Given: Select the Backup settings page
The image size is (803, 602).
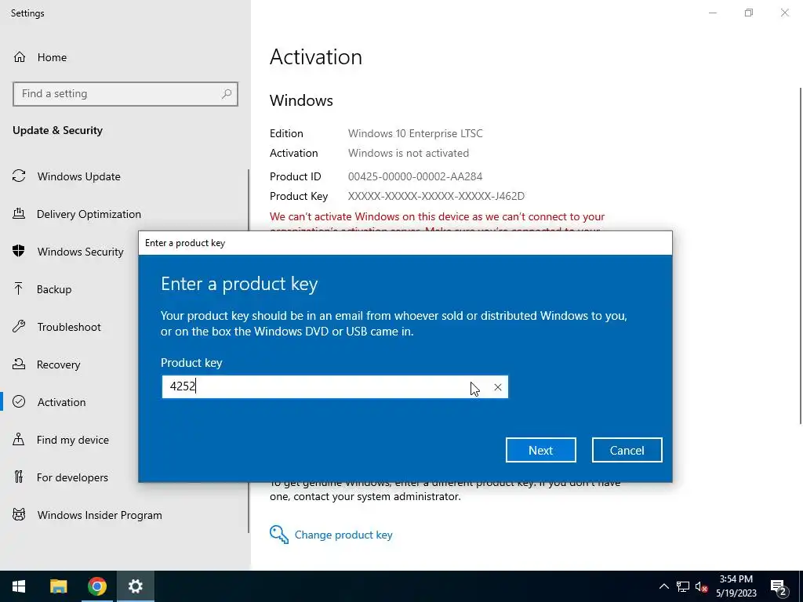Looking at the screenshot, I should pyautogui.click(x=54, y=289).
